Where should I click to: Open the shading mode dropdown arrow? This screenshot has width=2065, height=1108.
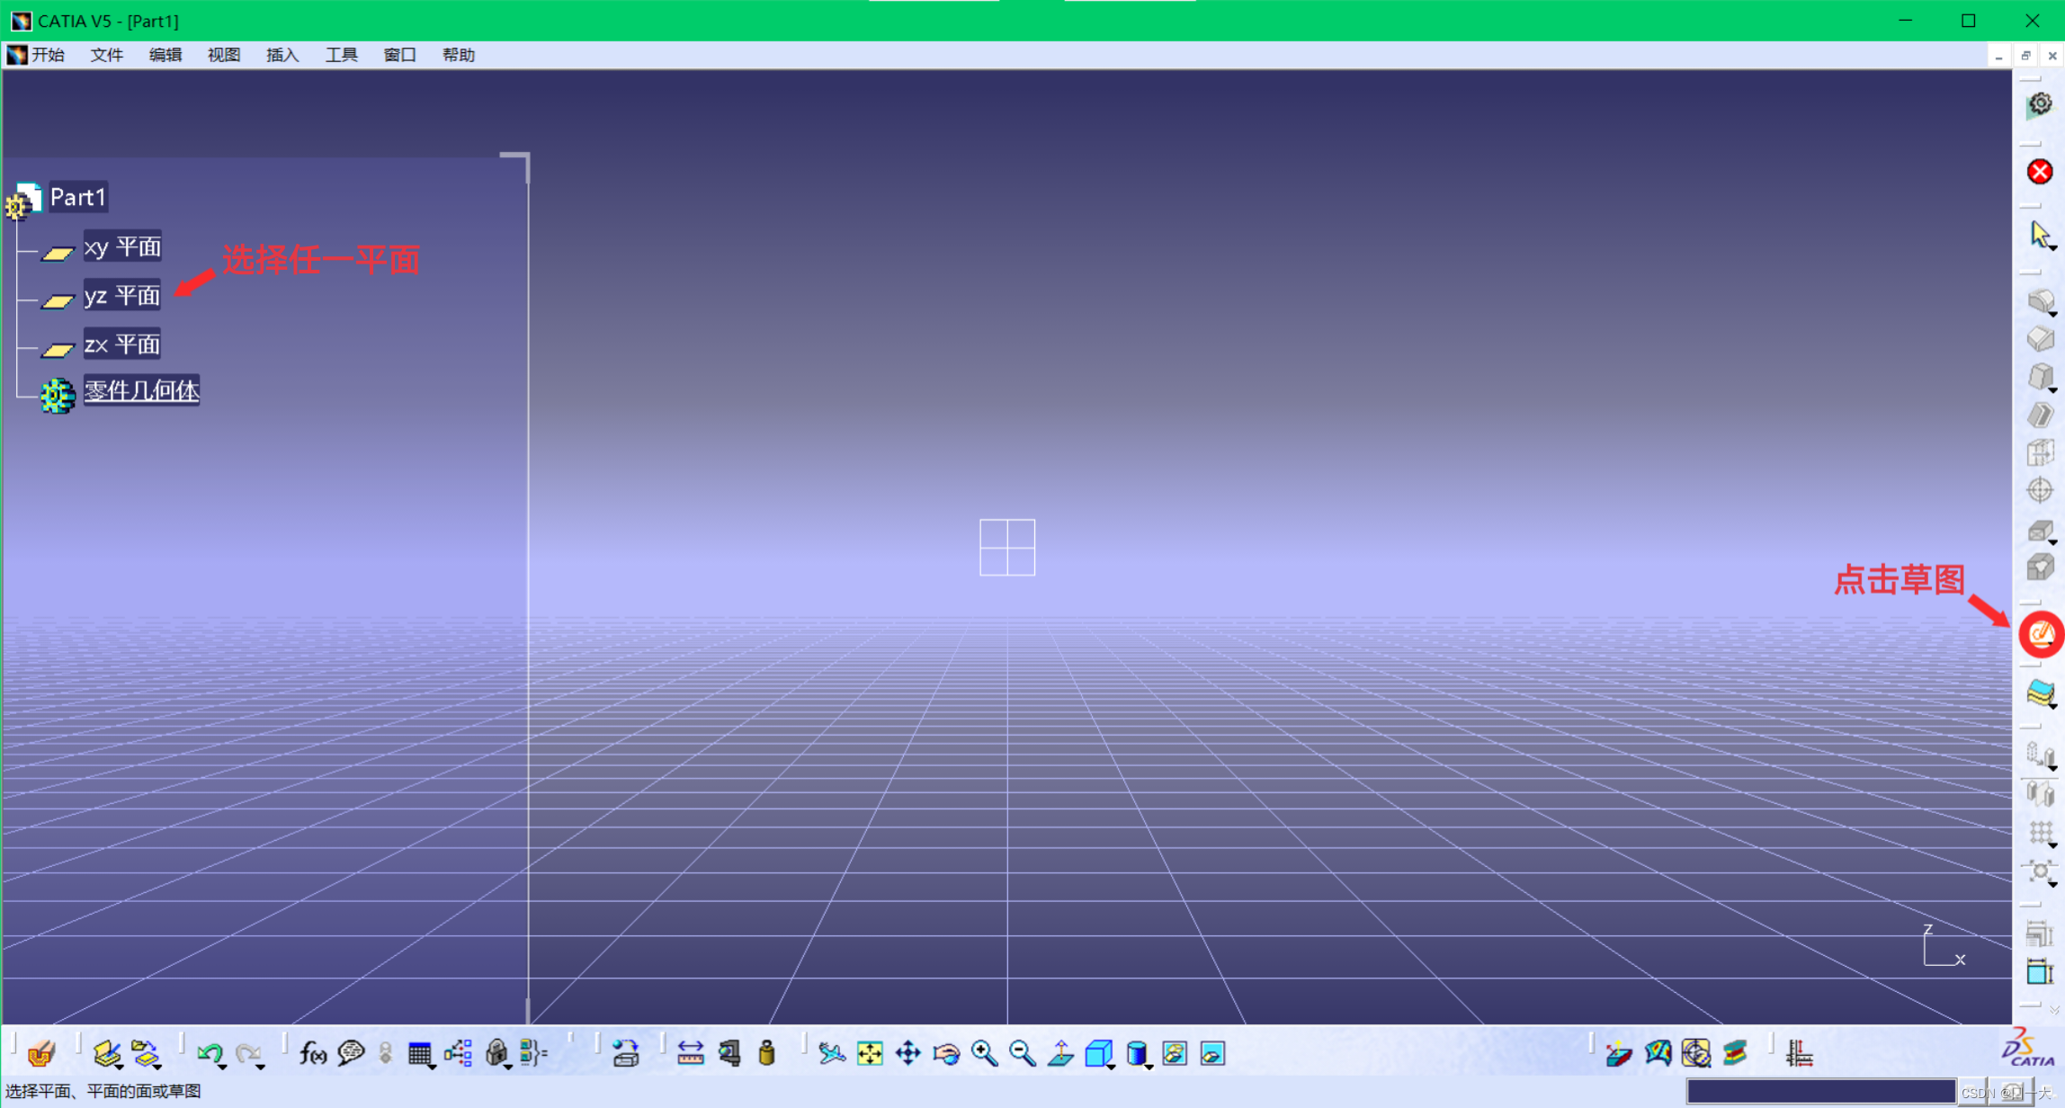click(x=1149, y=1067)
